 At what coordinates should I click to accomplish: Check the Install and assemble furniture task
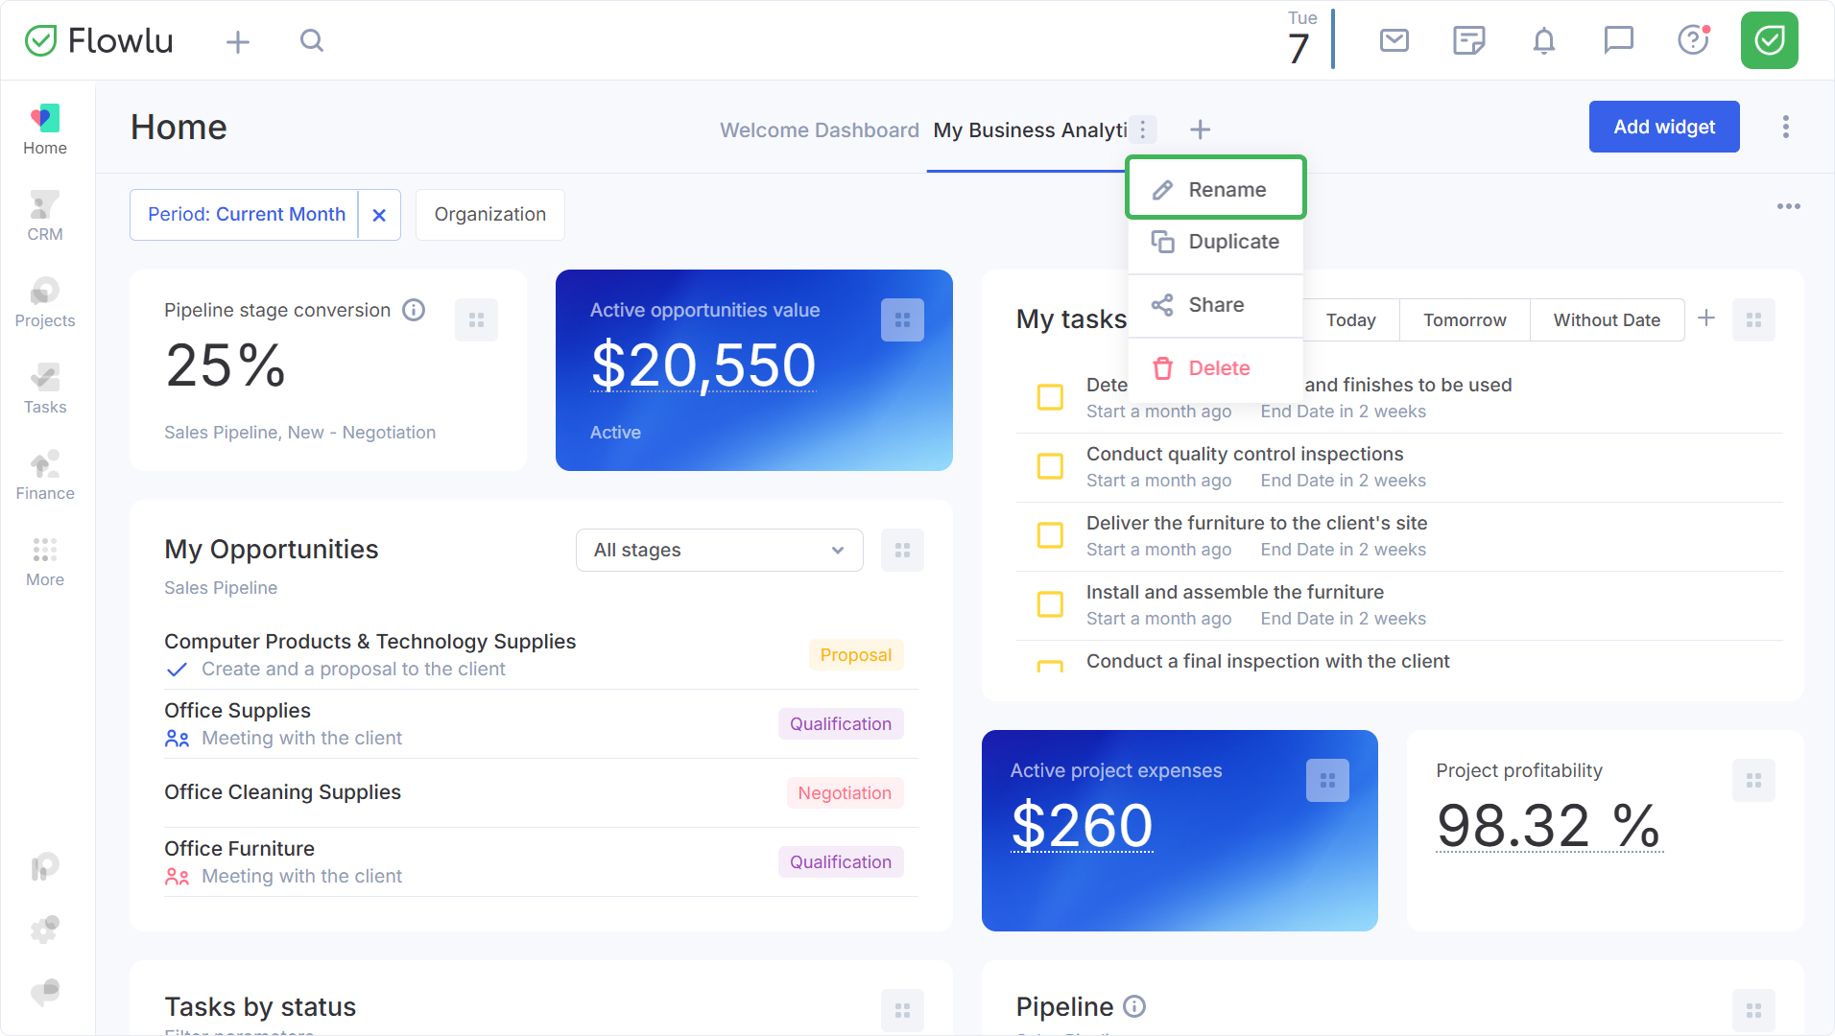[1050, 604]
